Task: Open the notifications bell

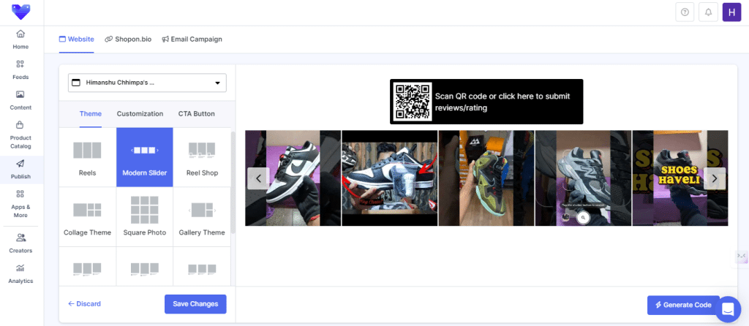Action: click(707, 12)
